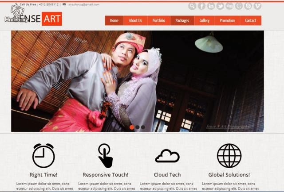Open the Skype social icon
This screenshot has width=284, height=192.
pyautogui.click(x=248, y=6)
